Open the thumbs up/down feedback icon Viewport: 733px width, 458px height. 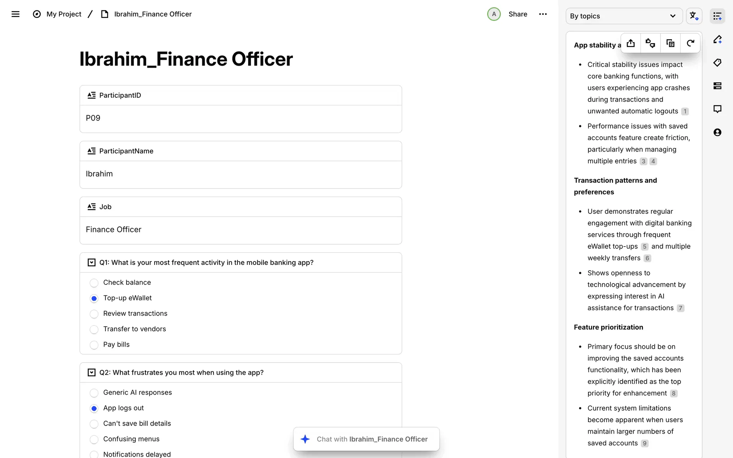pos(650,43)
